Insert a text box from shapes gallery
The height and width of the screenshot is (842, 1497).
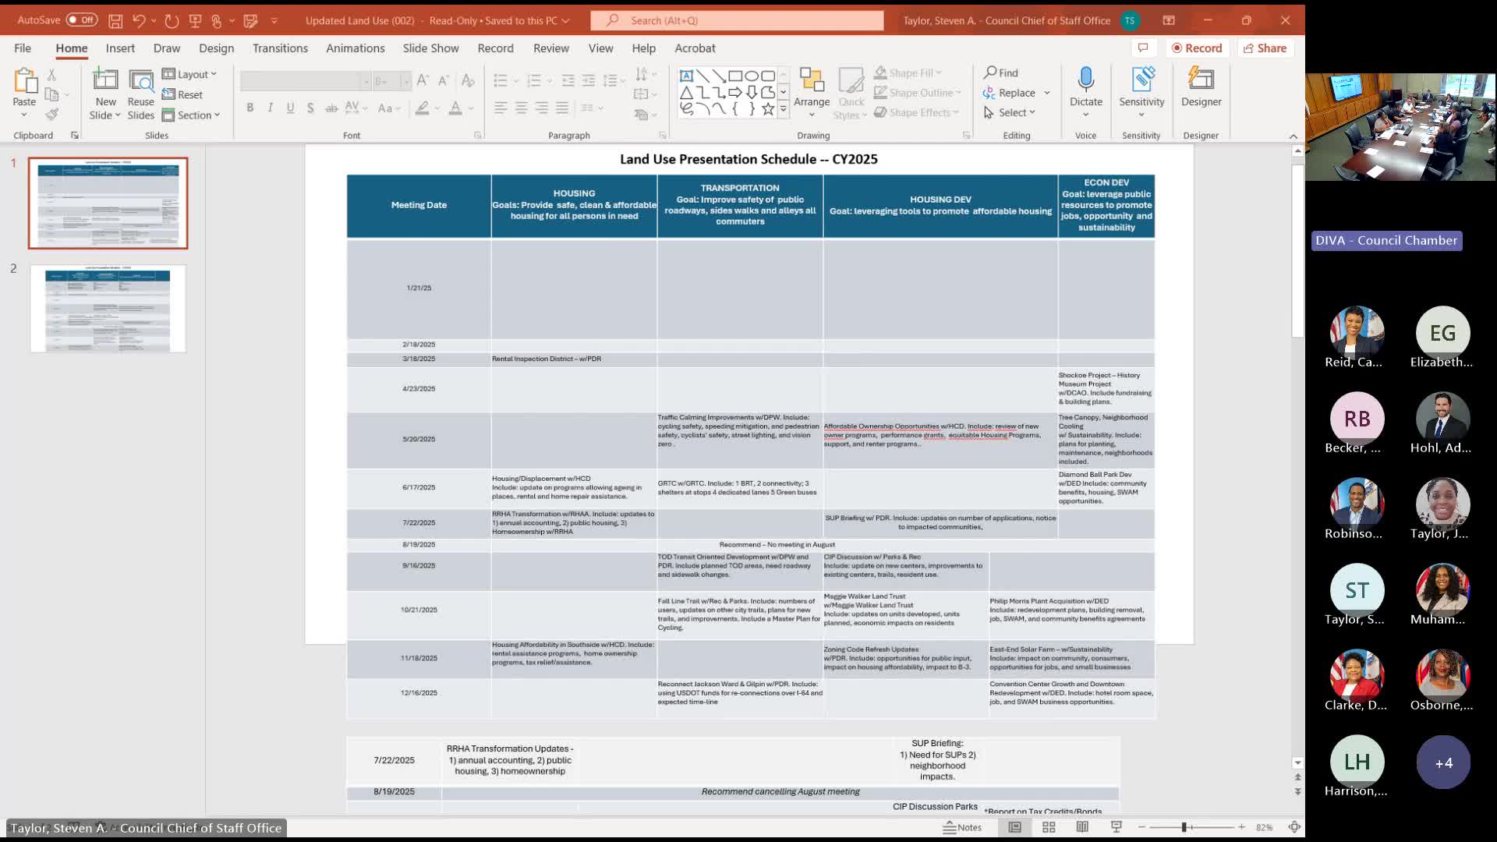pos(686,76)
